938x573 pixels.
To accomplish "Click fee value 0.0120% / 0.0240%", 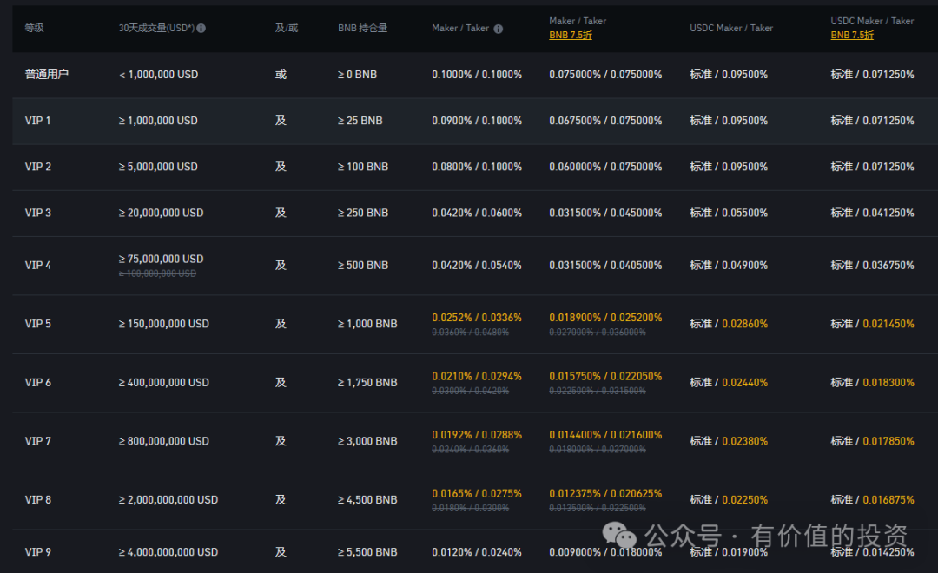I will point(477,552).
